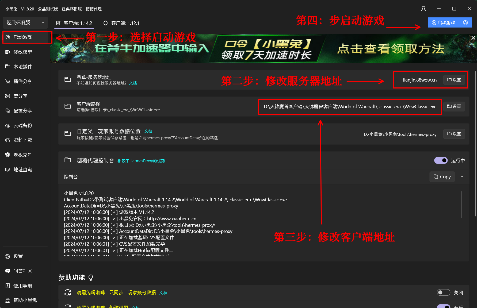Image resolution: width=477 pixels, height=308 pixels.
Task: Open 问答社区 chat icon
Action: click(x=8, y=271)
